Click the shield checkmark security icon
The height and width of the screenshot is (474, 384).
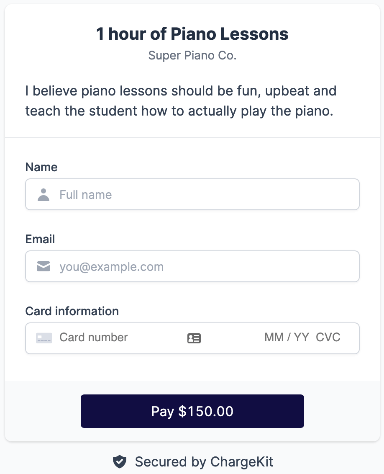click(x=120, y=462)
